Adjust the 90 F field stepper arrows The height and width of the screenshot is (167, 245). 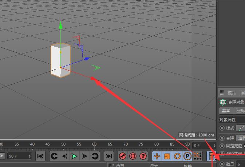click(x=29, y=156)
